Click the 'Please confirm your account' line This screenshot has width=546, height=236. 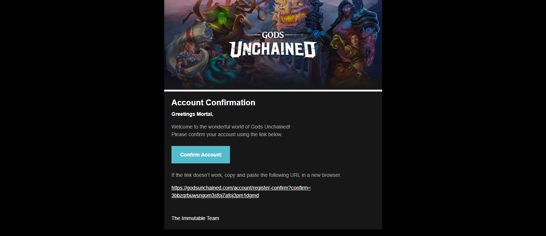pos(227,135)
